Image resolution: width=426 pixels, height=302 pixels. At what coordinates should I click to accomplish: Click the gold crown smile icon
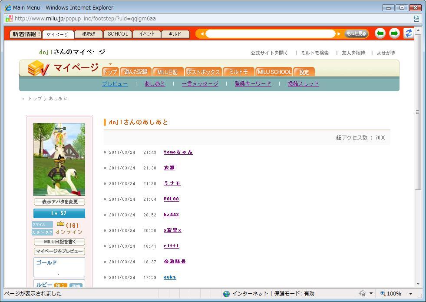coord(60,224)
